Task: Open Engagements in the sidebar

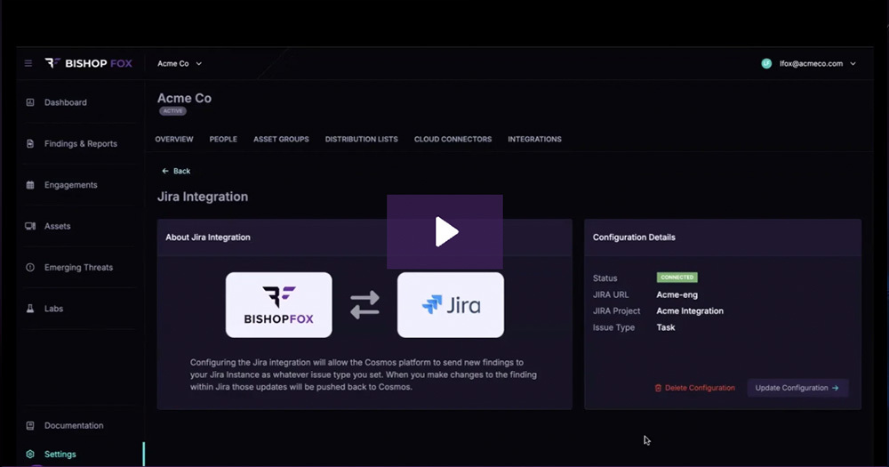Action: [71, 185]
